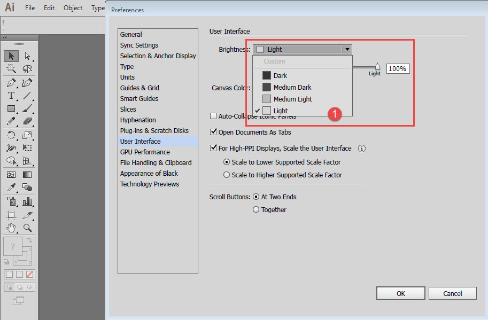Open the File menu
Screen dimensions: 488x320
tap(30, 8)
